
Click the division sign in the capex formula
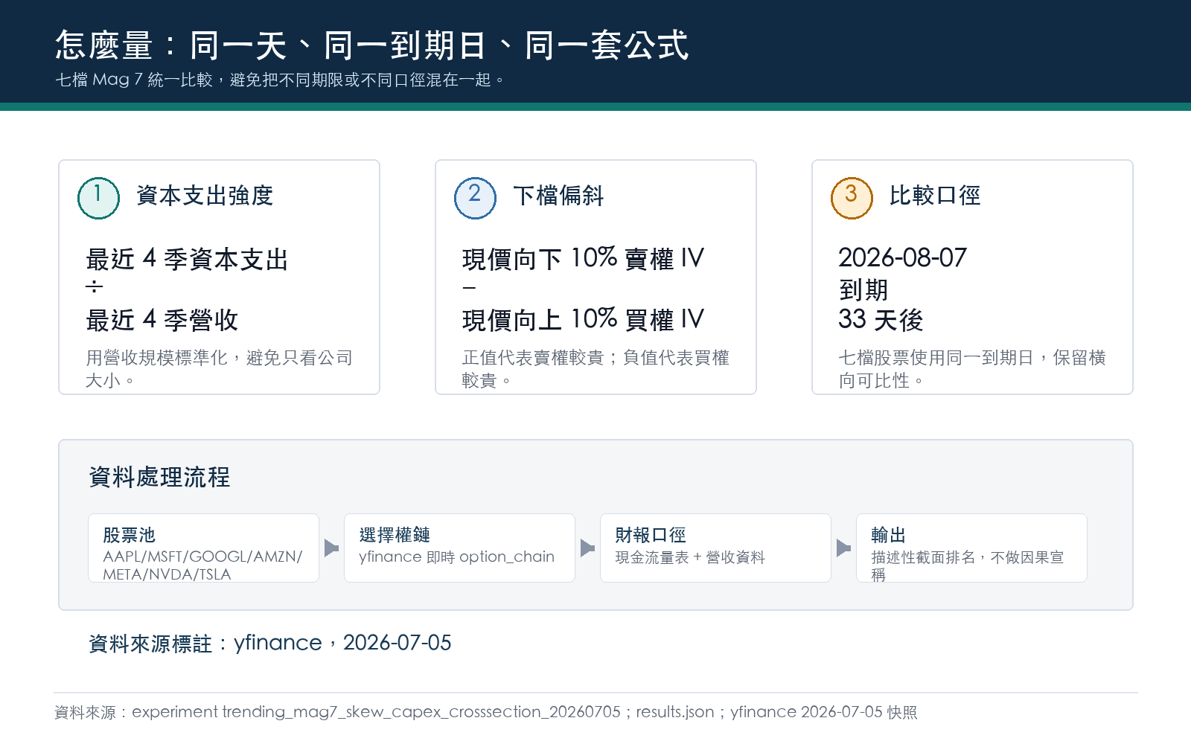pyautogui.click(x=94, y=287)
